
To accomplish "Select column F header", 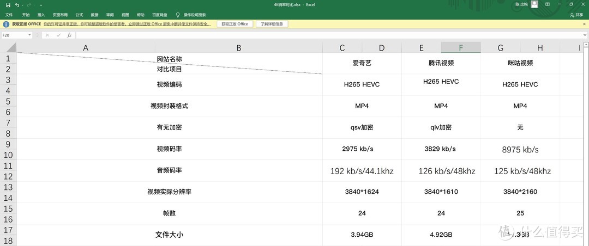I will [461, 48].
